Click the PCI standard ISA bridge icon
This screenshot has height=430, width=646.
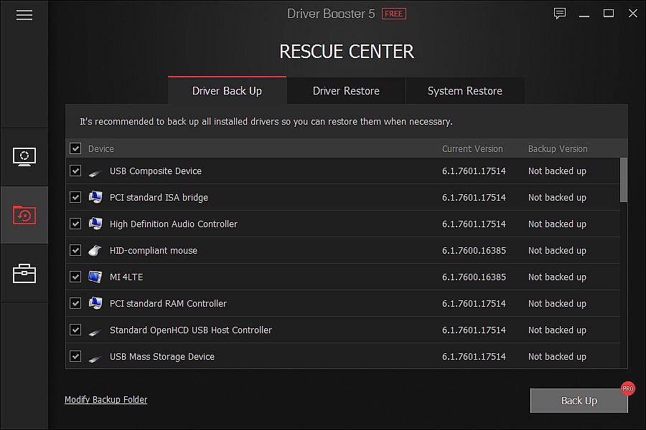click(x=95, y=198)
